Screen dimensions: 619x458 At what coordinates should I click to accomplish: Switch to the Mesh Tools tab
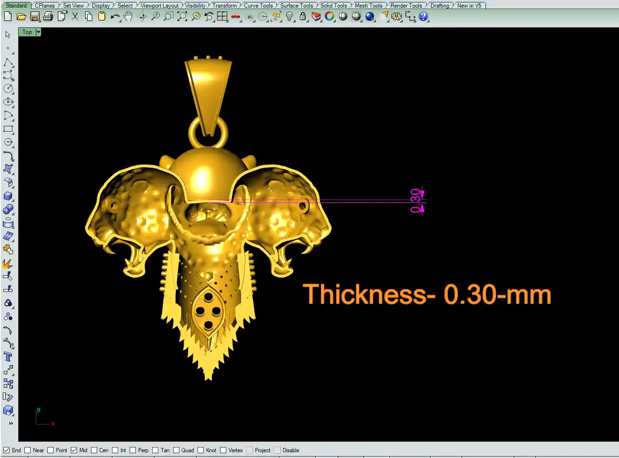point(368,6)
